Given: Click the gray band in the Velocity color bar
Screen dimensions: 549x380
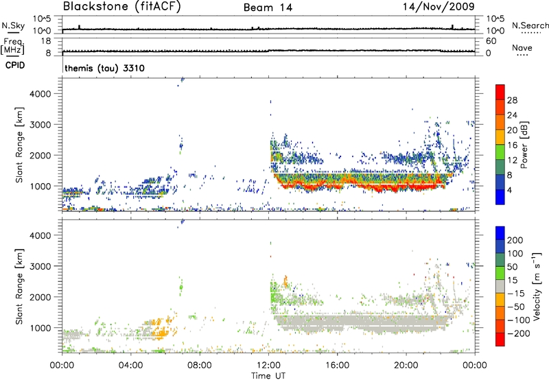Looking at the screenshot, I should pos(500,286).
